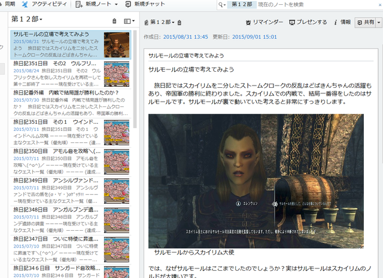Click the Activity (アクティビティ) satellite icon
This screenshot has width=383, height=278.
[25, 4]
